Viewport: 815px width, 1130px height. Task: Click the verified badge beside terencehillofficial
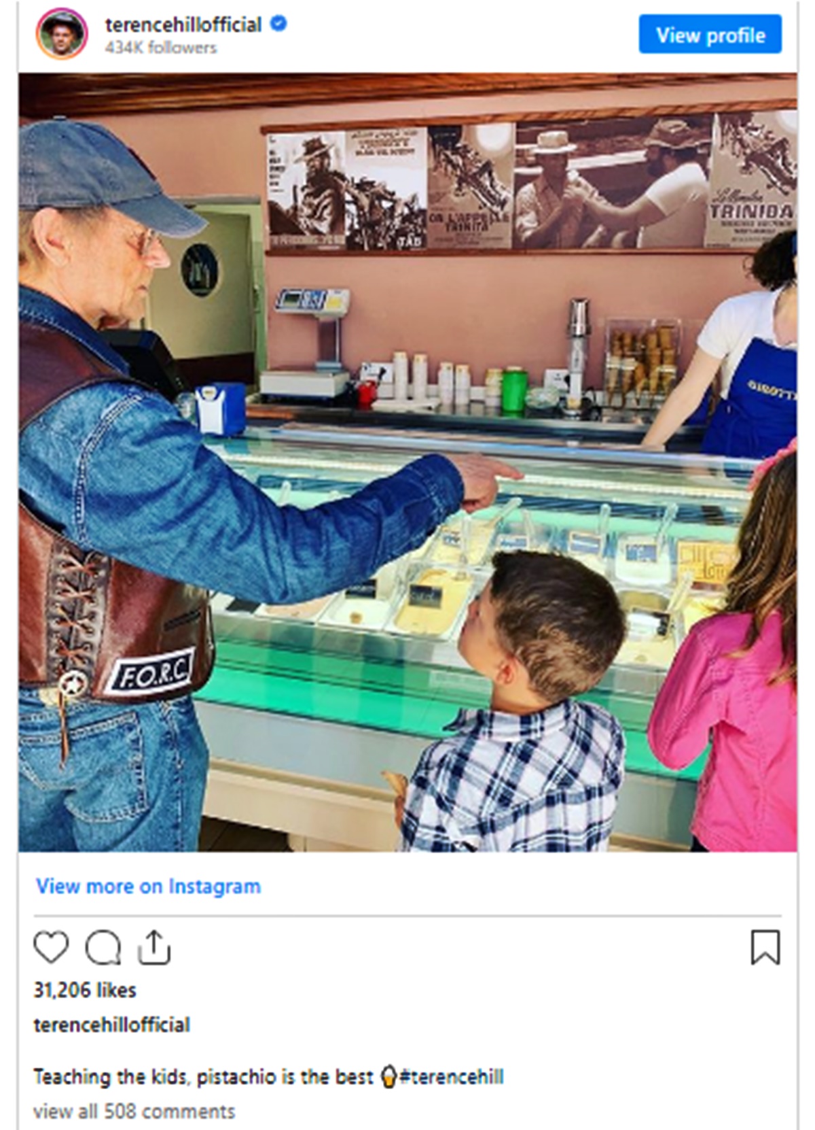(278, 24)
